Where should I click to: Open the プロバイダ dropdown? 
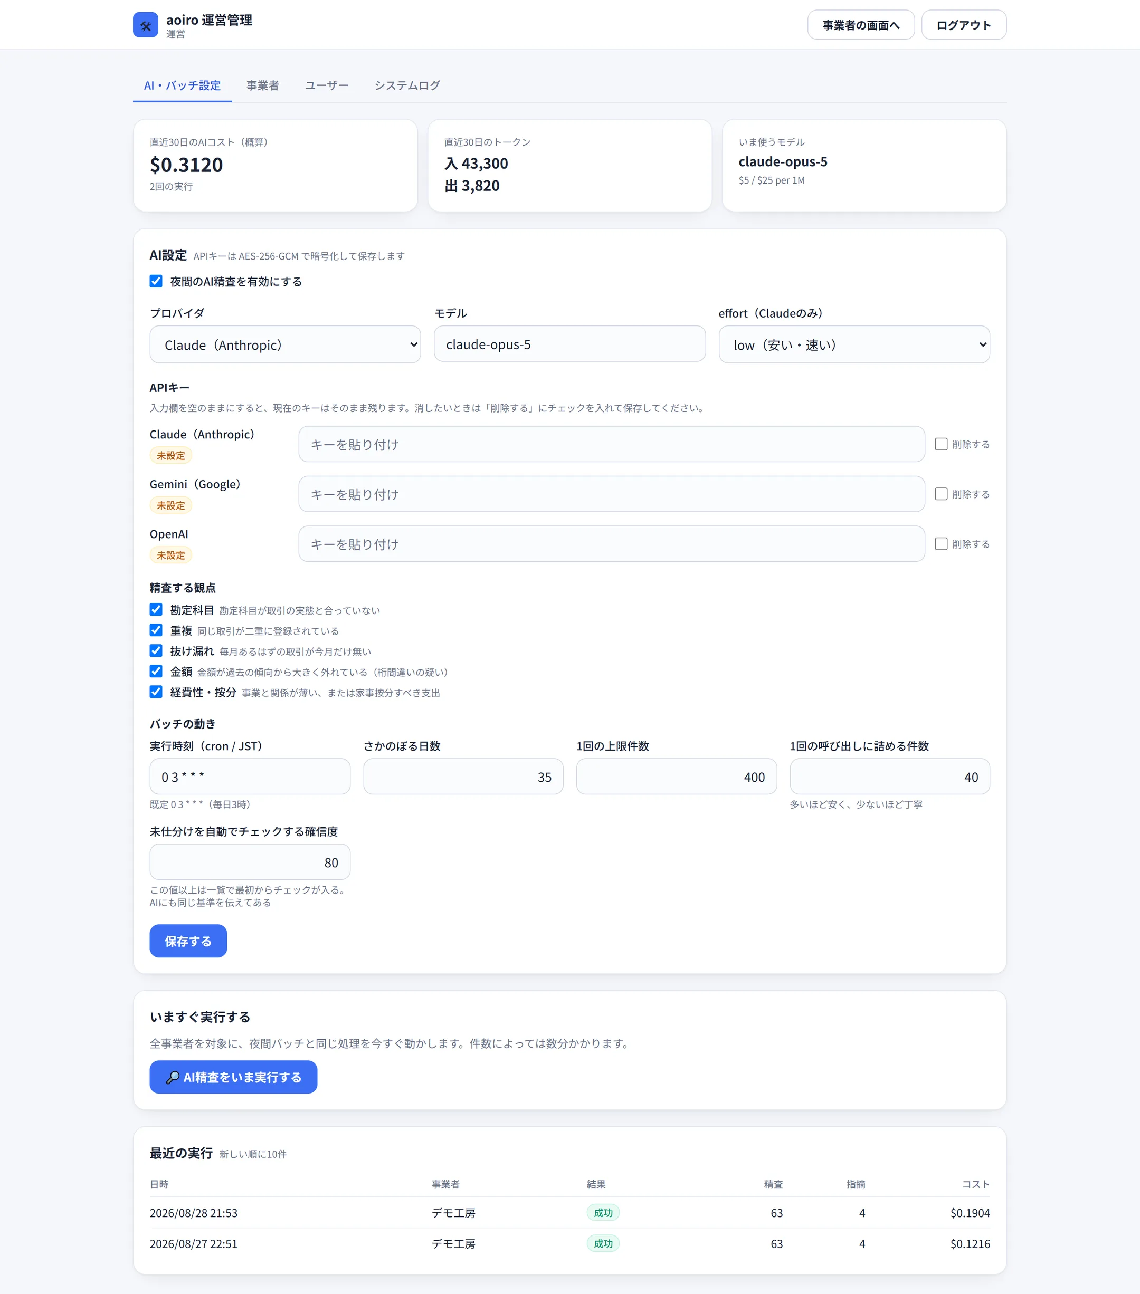click(x=285, y=344)
